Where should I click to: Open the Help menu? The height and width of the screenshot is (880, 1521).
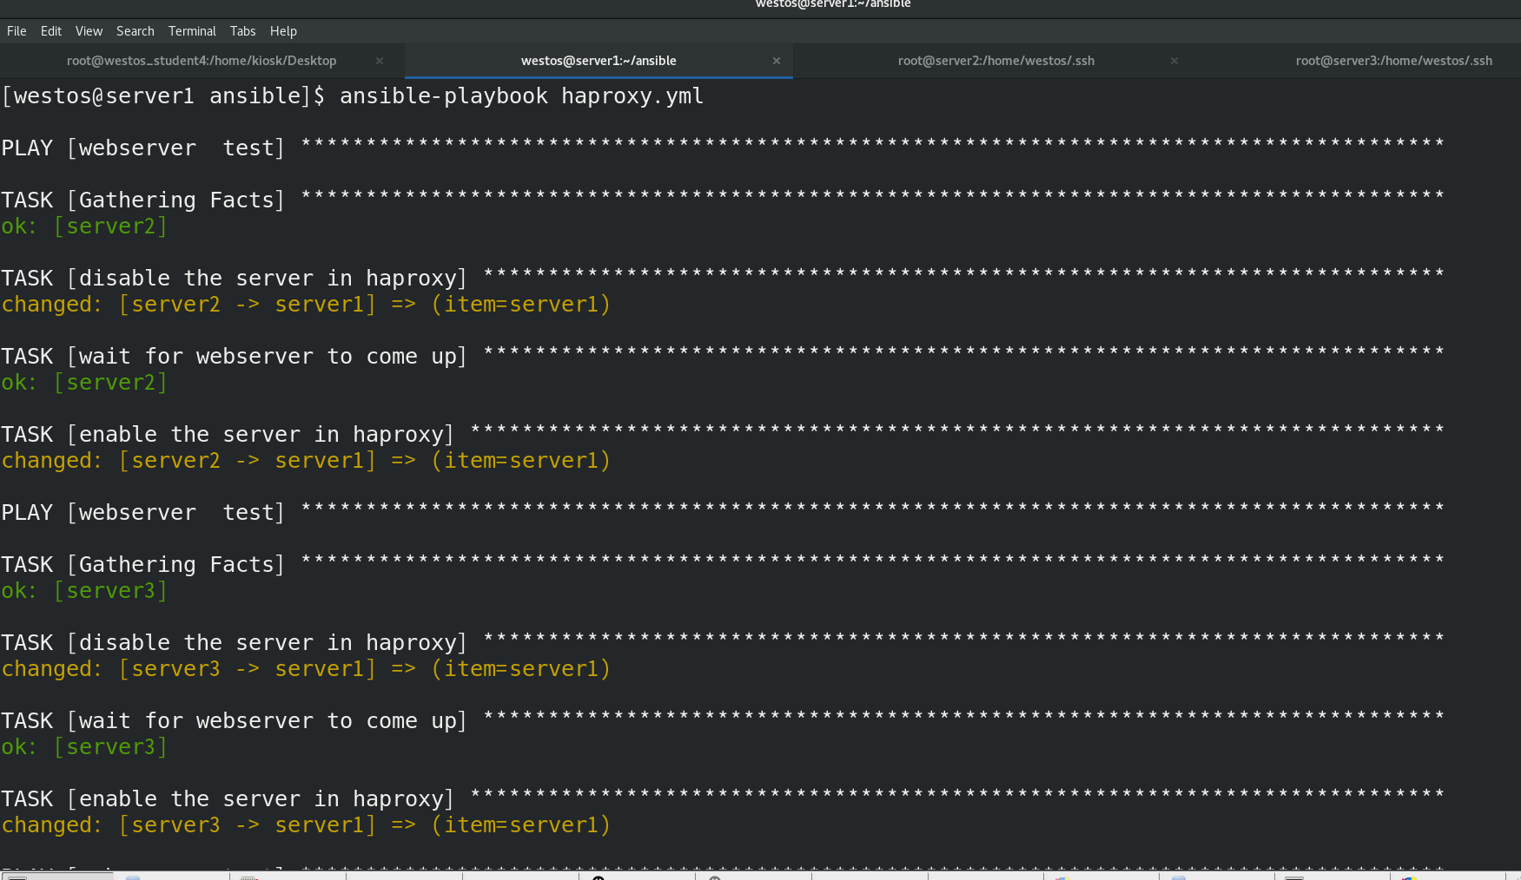tap(283, 31)
